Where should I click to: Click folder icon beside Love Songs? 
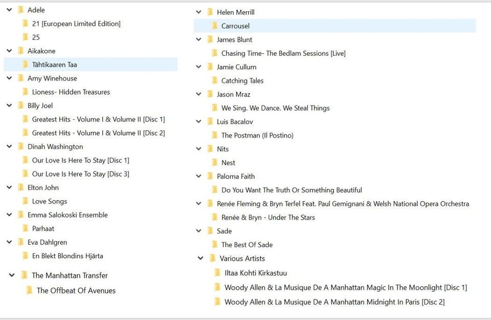[x=26, y=201]
